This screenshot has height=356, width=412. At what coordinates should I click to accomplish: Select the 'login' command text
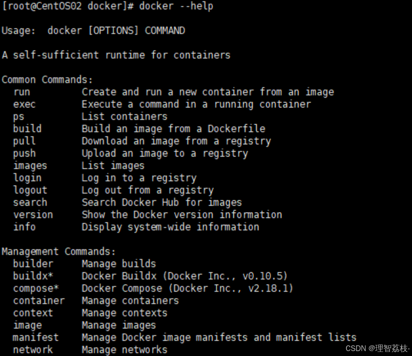click(27, 178)
